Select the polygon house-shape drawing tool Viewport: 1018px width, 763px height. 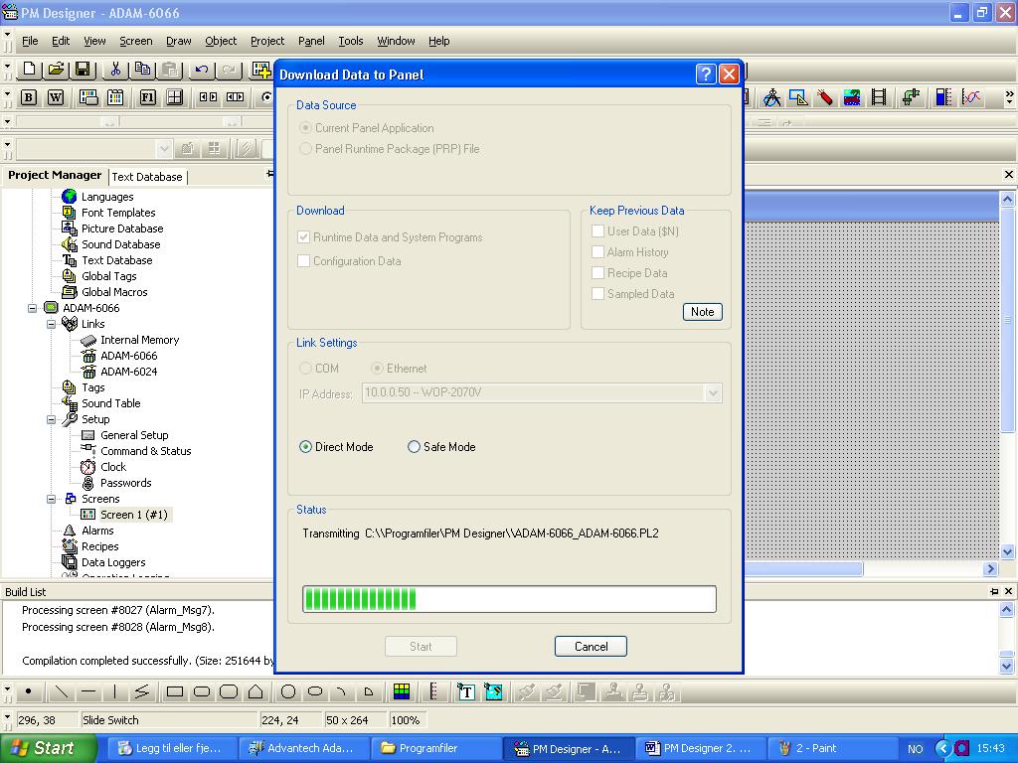tap(255, 691)
